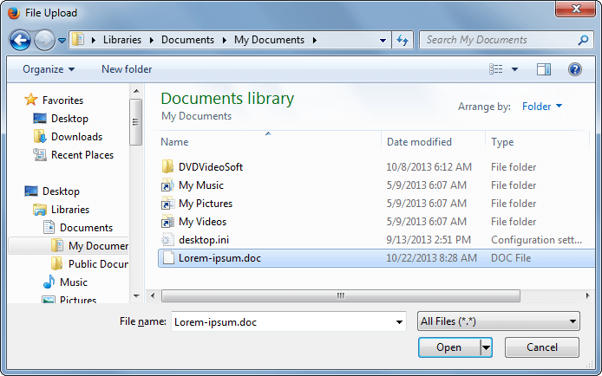The width and height of the screenshot is (602, 376).
Task: Click the File name text field
Action: (288, 321)
